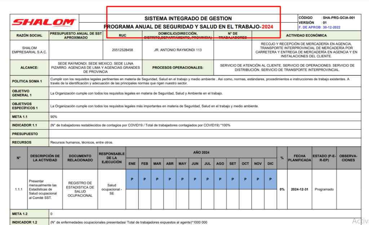Click the 'RUC' header cell
Screen dimensions: 369x225
(123, 35)
